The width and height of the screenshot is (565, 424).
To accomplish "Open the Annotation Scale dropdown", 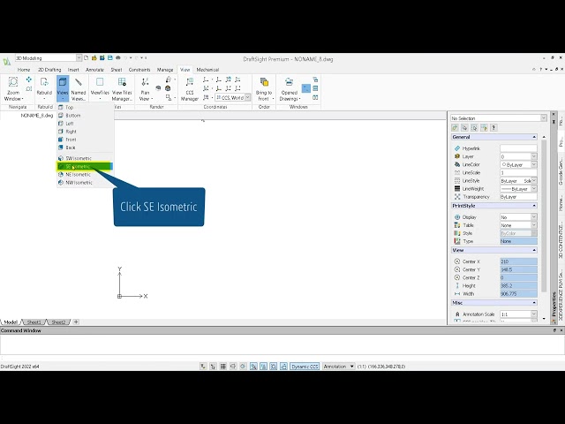I will (x=533, y=314).
